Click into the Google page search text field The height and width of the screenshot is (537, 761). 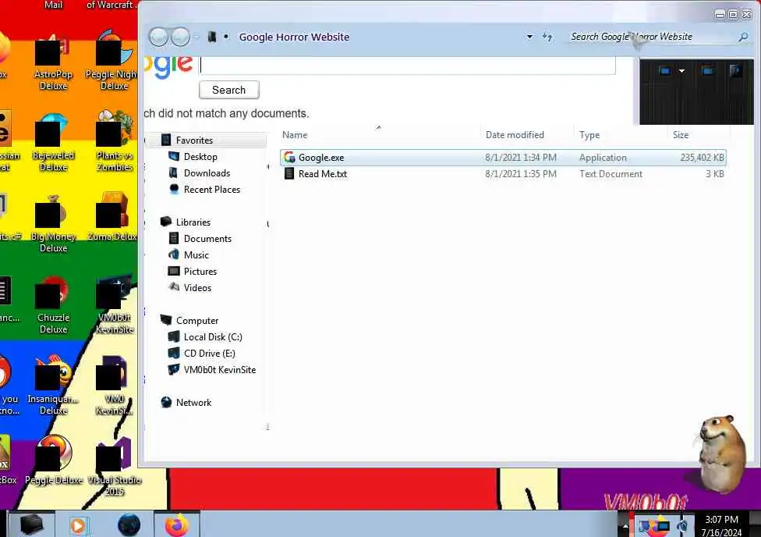click(408, 66)
